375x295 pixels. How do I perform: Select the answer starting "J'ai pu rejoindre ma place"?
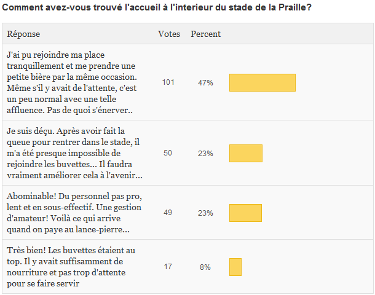(74, 83)
